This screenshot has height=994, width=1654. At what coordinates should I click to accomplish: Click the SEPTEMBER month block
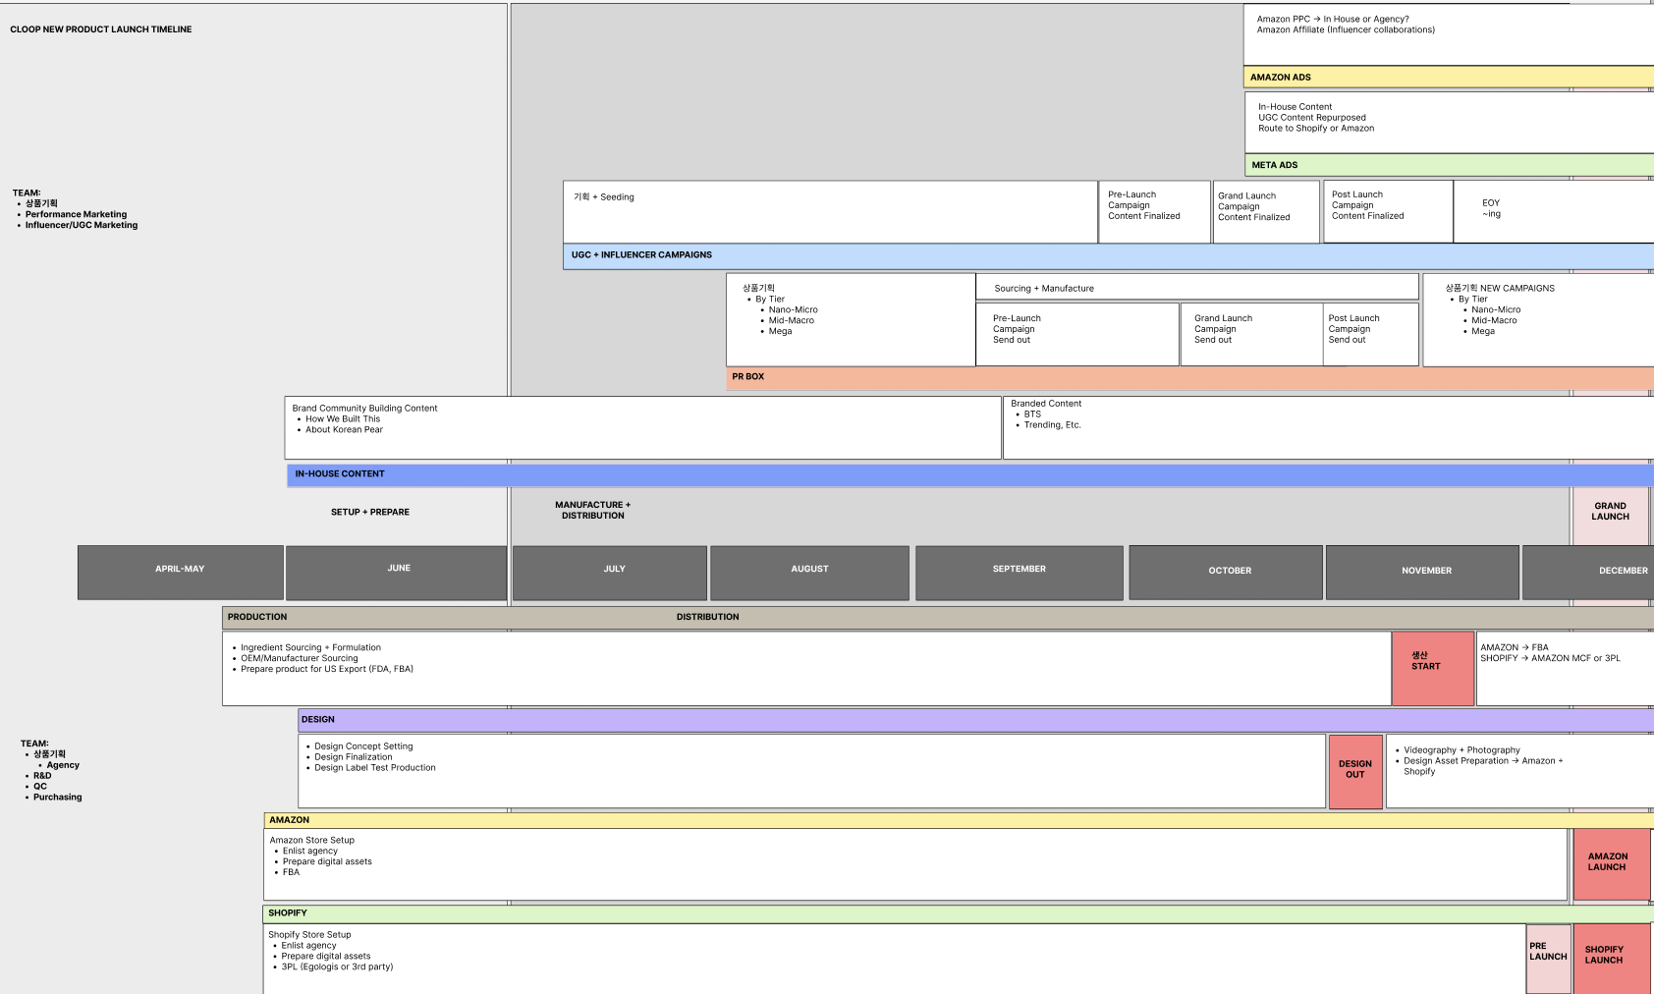pos(1019,572)
